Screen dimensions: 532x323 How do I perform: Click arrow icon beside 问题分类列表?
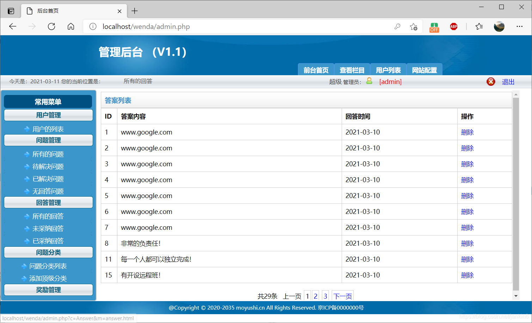[x=24, y=266]
